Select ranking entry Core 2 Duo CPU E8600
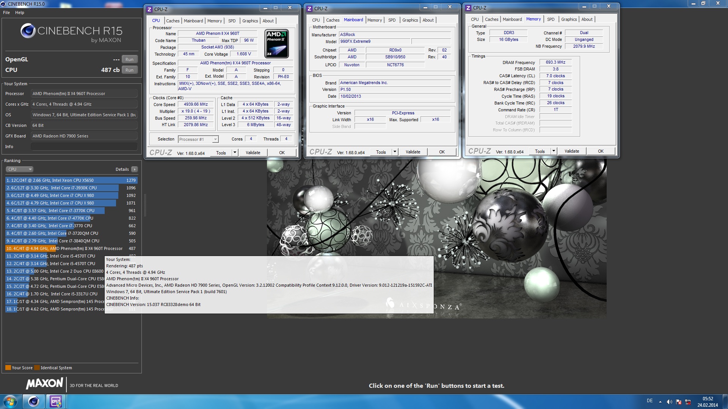Viewport: 728px width, 409px height. click(55, 271)
